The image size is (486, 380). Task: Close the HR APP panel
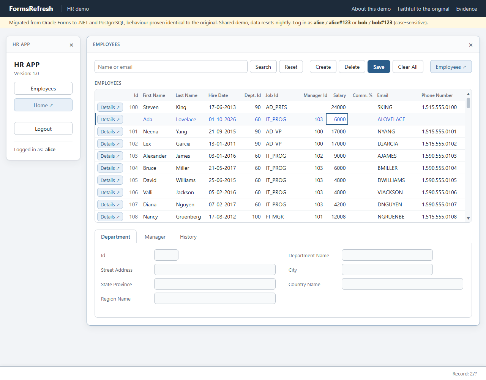(71, 45)
